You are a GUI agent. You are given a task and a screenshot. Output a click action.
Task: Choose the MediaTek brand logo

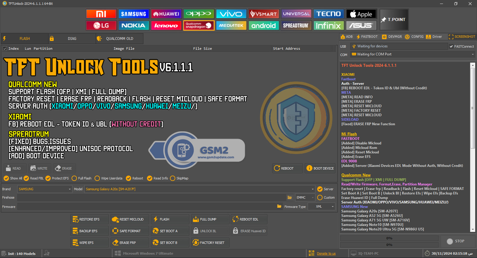231,26
